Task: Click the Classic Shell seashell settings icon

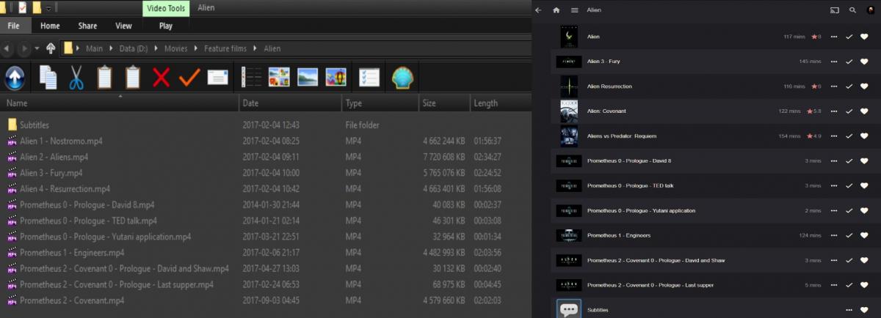Action: coord(402,77)
